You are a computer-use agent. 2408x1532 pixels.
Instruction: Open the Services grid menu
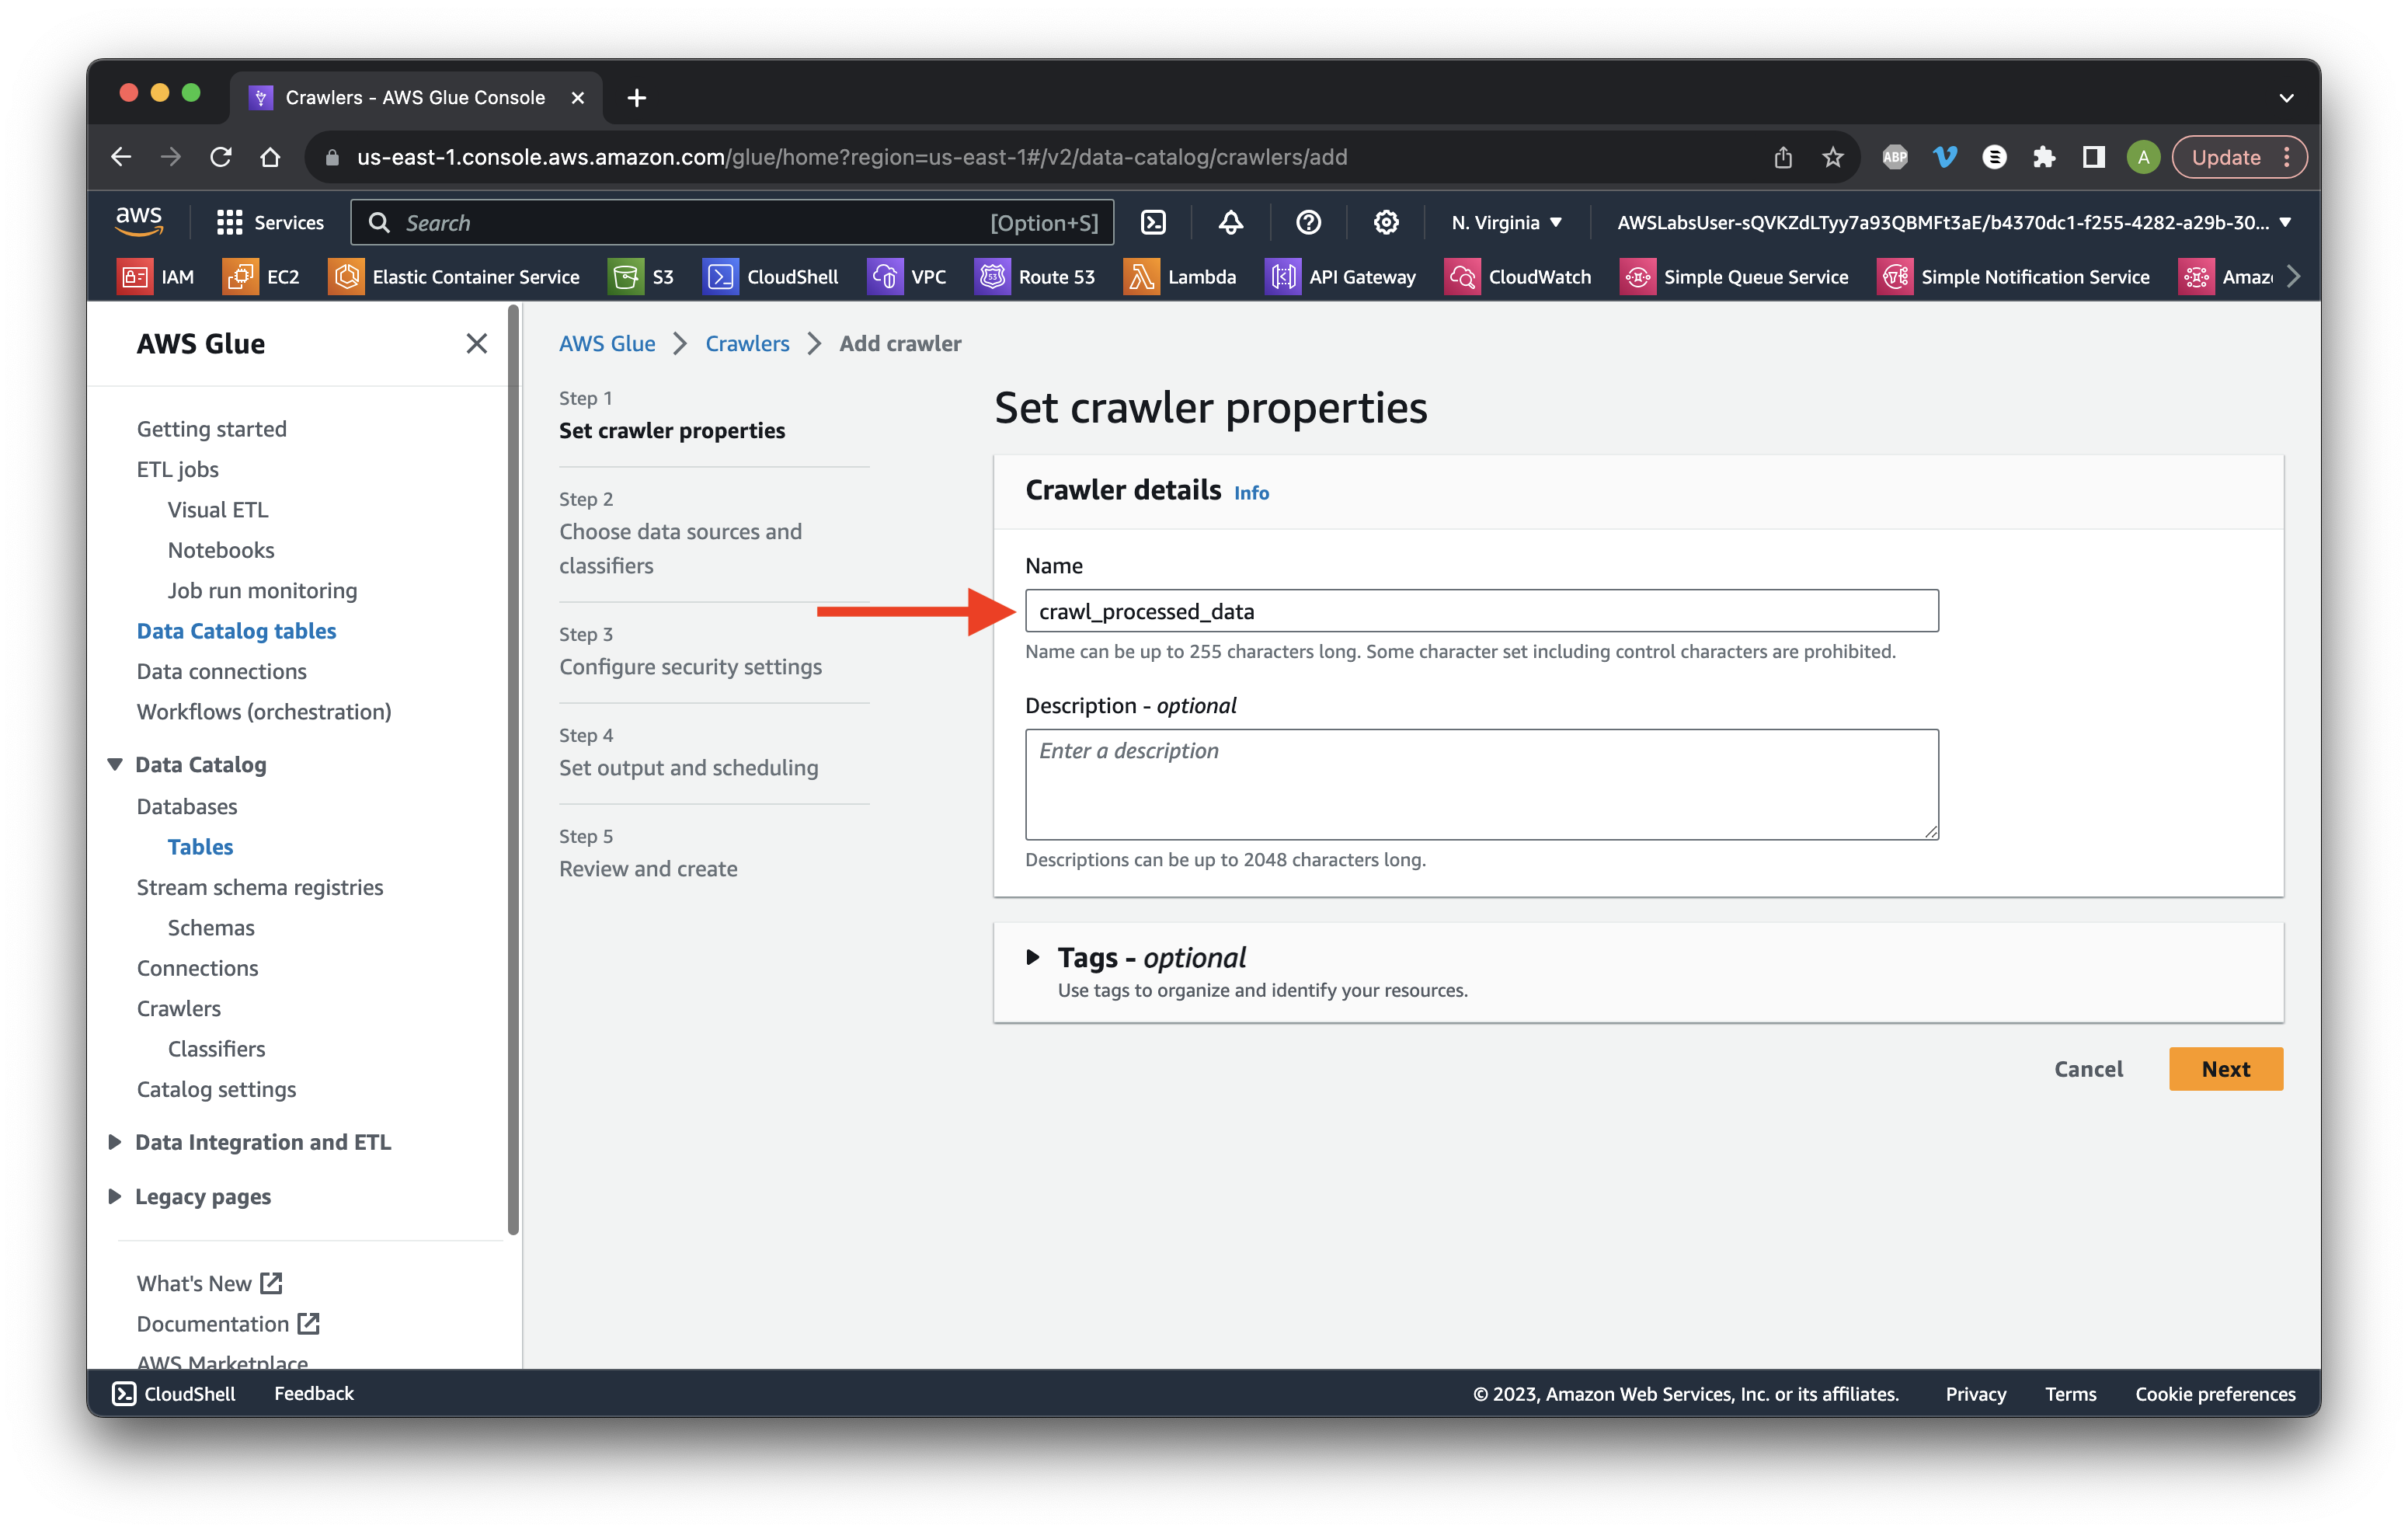click(270, 222)
